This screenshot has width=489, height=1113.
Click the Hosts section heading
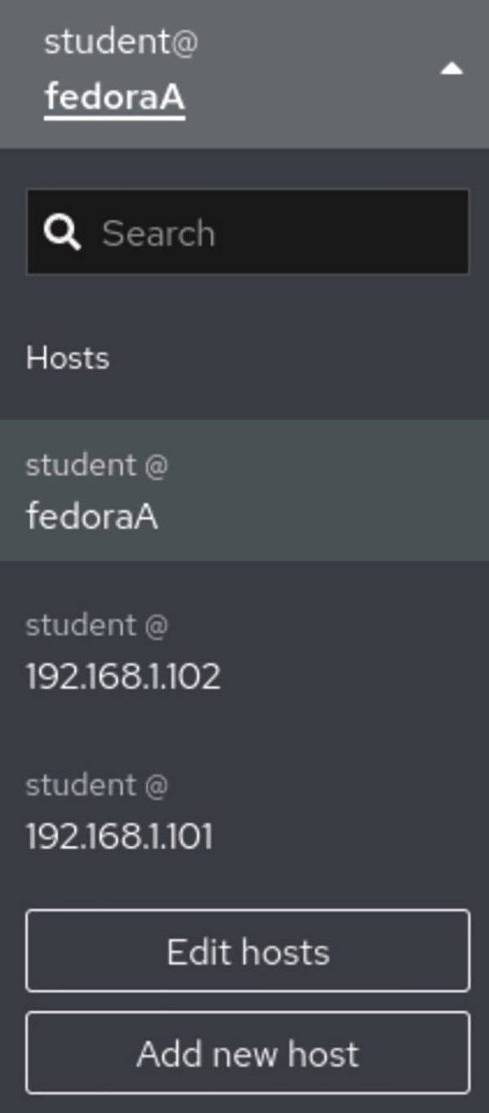coord(68,358)
